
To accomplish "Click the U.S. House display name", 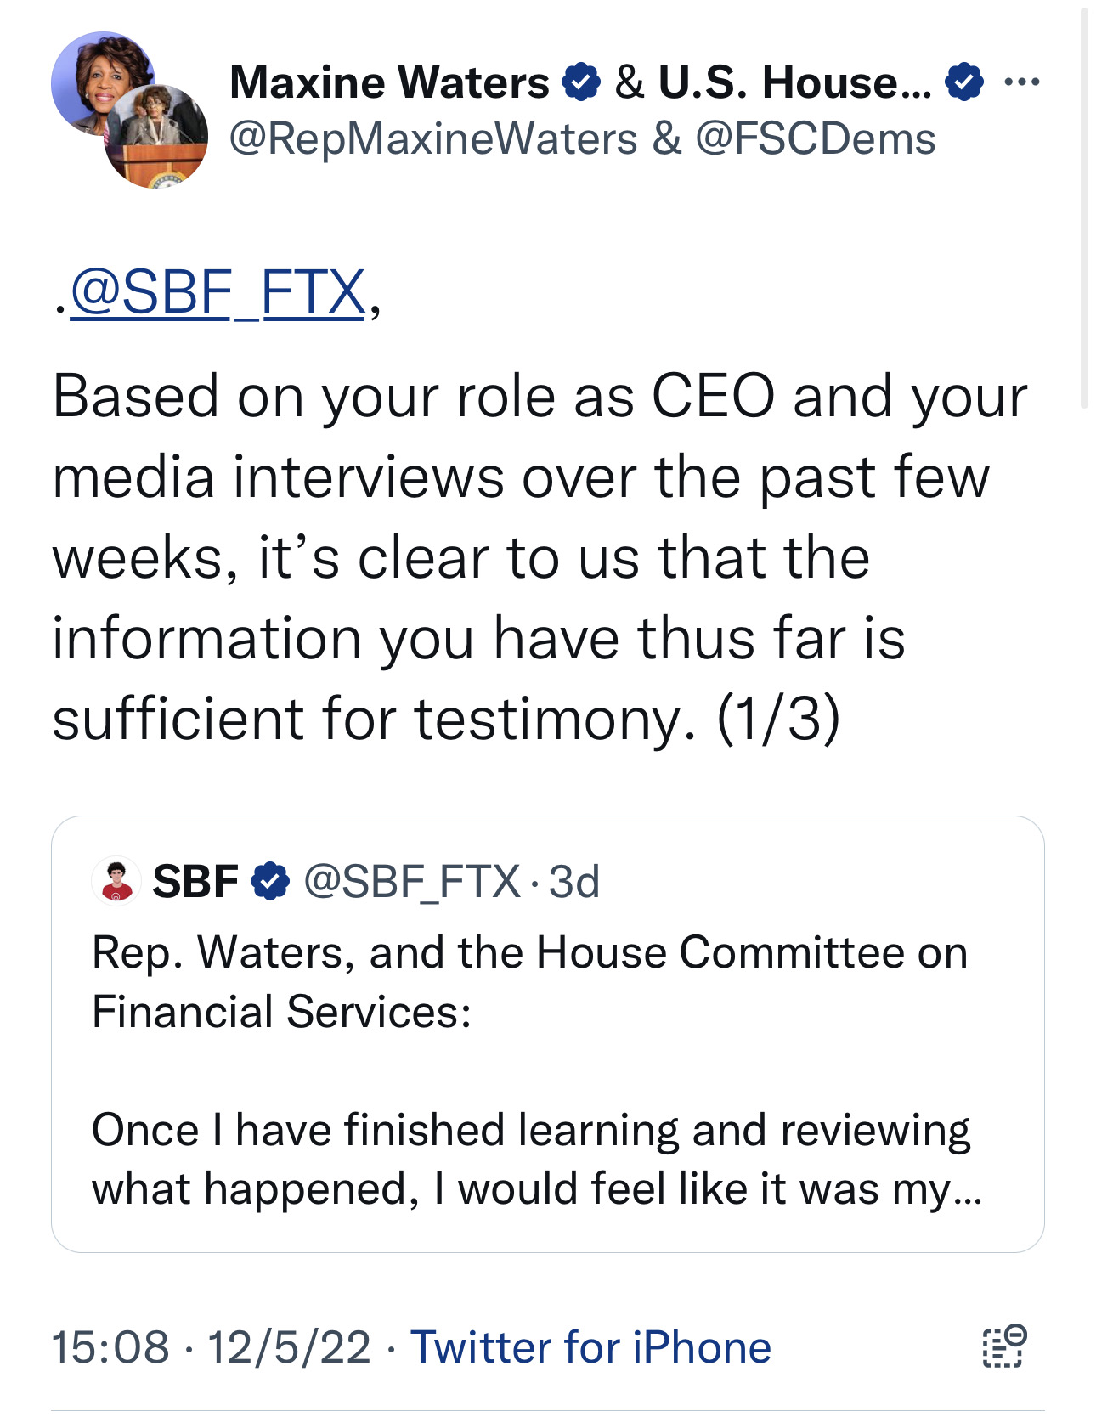I will 794,82.
